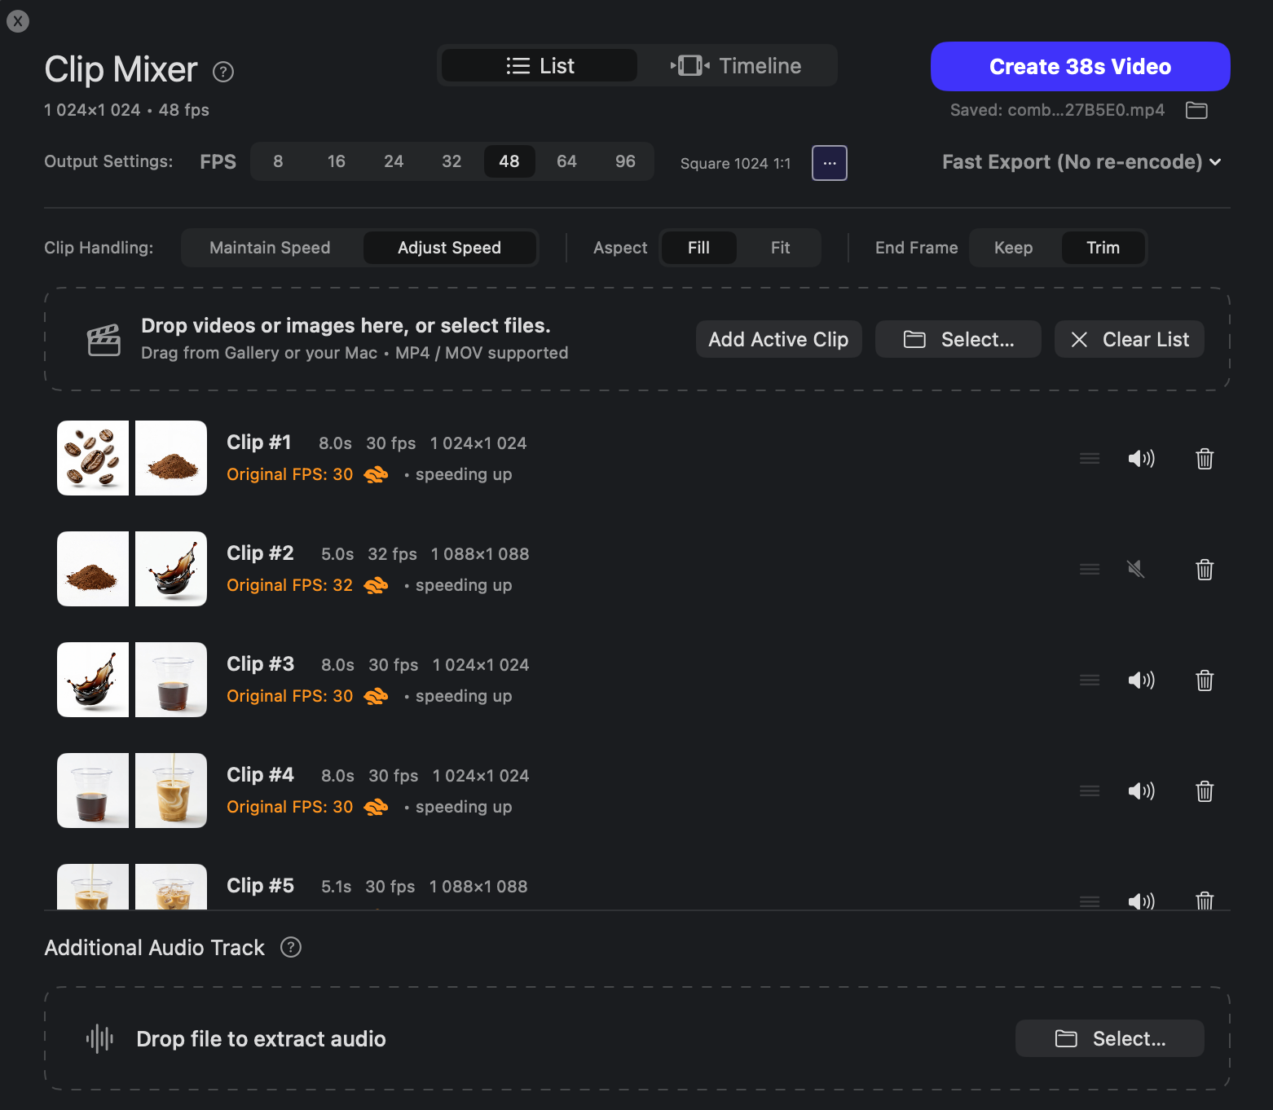
Task: Click the Create 38s Video button
Action: click(1080, 66)
